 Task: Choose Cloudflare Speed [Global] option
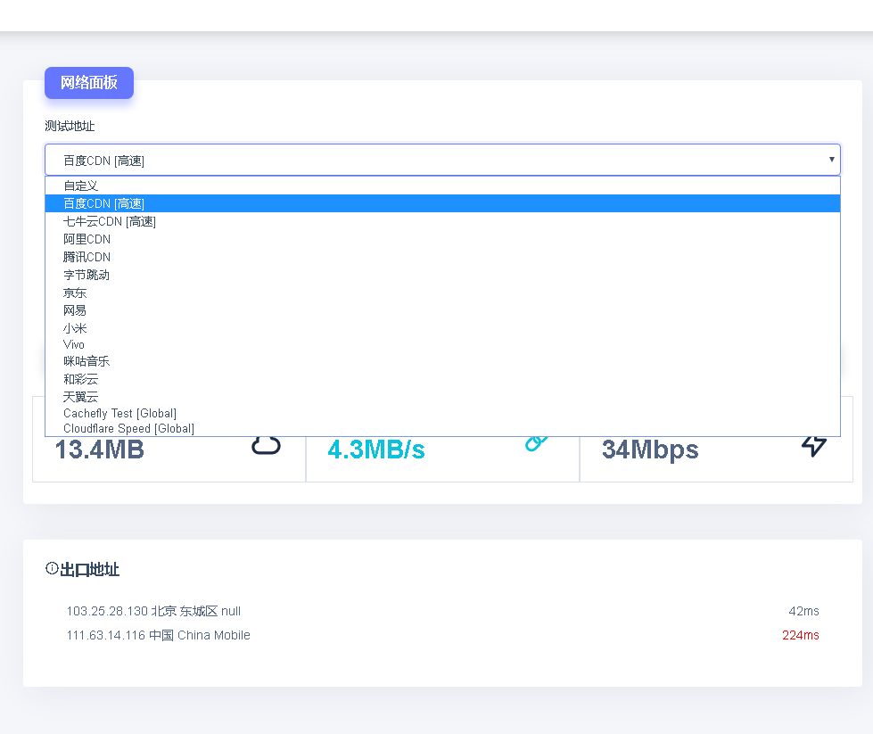[128, 428]
